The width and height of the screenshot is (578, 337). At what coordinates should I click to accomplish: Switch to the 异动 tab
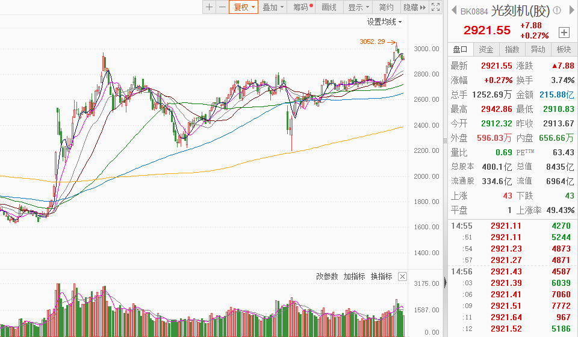[538, 49]
